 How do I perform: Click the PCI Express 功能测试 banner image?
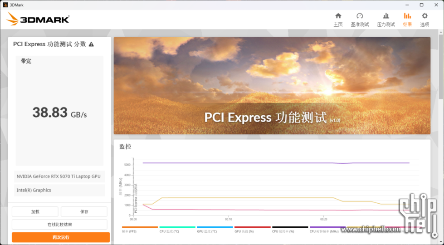272,86
